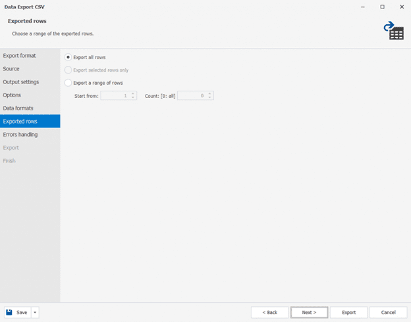Increase the Start from value

(133, 93)
